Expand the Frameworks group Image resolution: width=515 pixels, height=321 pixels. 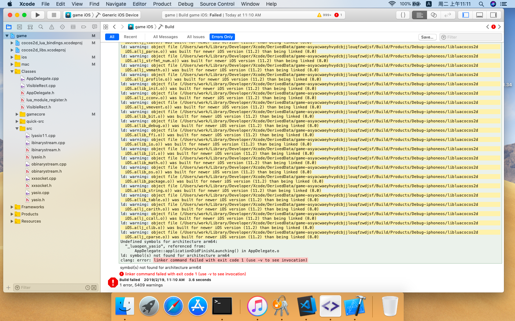[x=12, y=207]
